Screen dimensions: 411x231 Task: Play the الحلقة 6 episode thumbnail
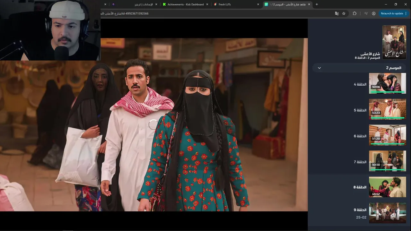(387, 135)
